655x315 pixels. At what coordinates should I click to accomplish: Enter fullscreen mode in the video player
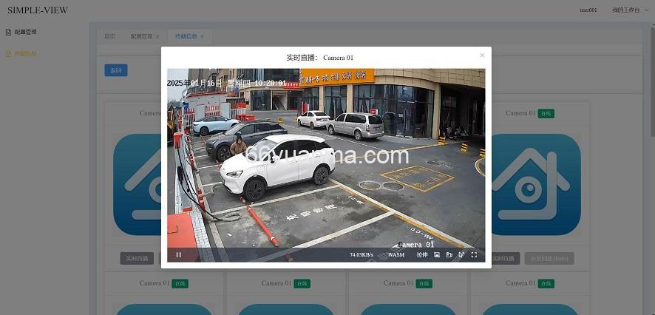(x=474, y=255)
